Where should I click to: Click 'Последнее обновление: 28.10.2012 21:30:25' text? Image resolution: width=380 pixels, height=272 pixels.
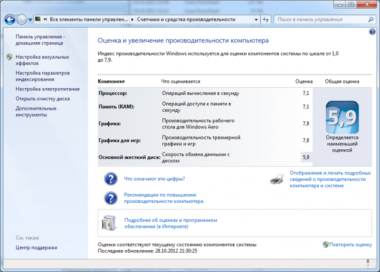click(147, 251)
